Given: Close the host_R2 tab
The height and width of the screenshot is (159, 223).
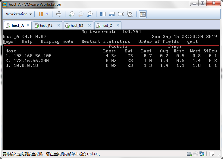Looking at the screenshot, I should click(x=89, y=26).
